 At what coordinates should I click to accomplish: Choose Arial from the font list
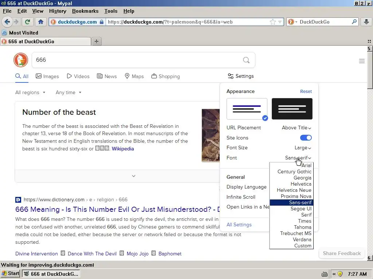pos(291,165)
